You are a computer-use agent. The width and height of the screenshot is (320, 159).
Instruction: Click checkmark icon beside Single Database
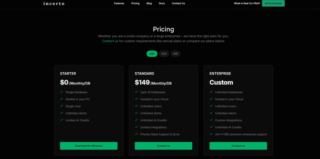[x=62, y=92]
